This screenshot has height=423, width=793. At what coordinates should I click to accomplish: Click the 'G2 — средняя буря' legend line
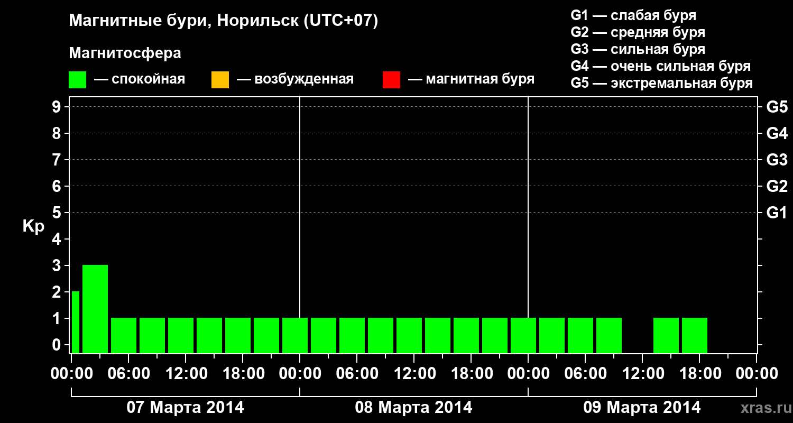coord(638,32)
